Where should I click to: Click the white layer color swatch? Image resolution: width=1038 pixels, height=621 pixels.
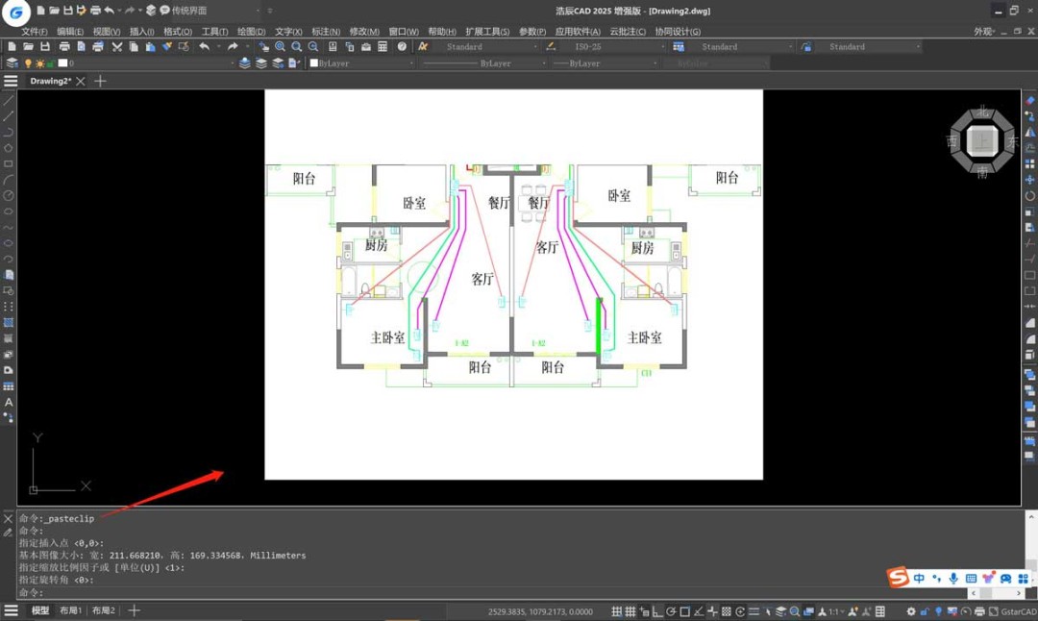point(62,63)
